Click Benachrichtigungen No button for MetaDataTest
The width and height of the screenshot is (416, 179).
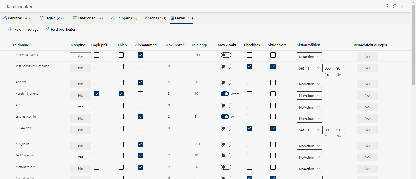[367, 169]
